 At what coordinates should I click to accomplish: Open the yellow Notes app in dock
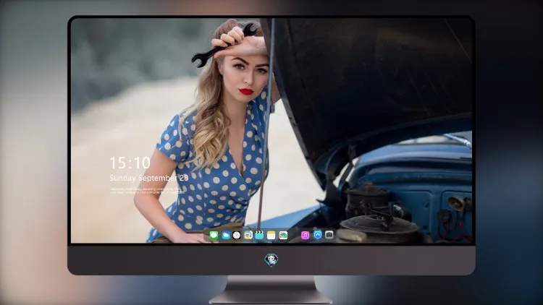pyautogui.click(x=271, y=236)
